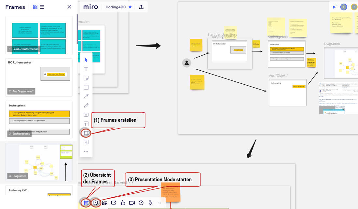The image size is (358, 209).
Task: Click the Frames panel scrollbar
Action: coord(77,29)
